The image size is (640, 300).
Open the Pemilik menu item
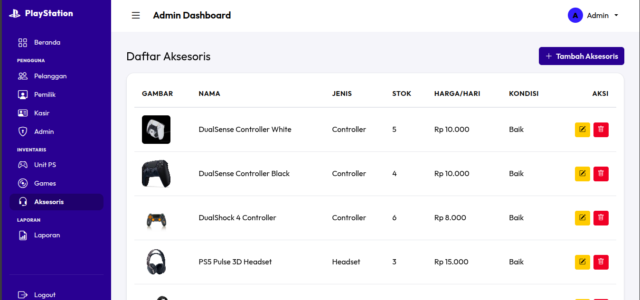click(56, 95)
